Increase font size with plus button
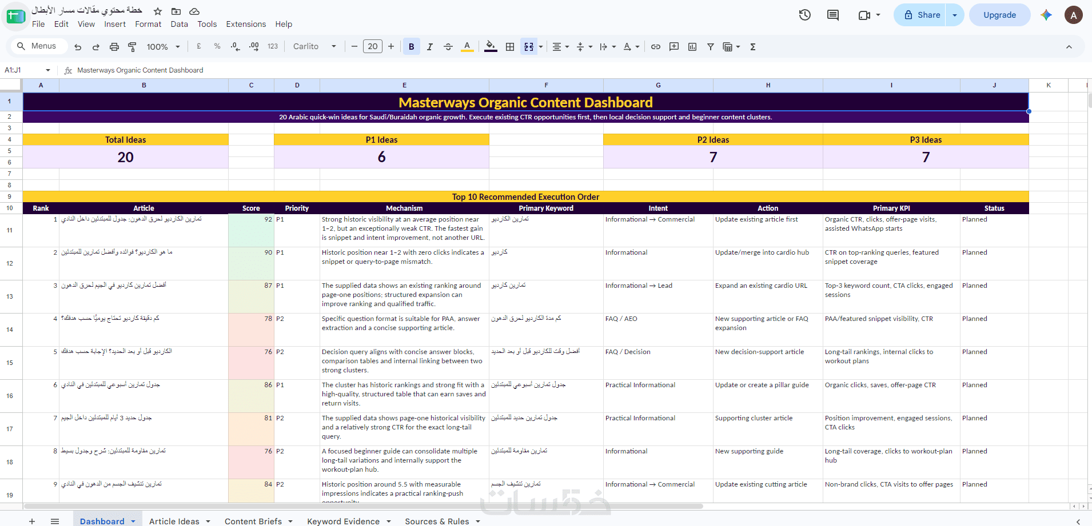 391,47
